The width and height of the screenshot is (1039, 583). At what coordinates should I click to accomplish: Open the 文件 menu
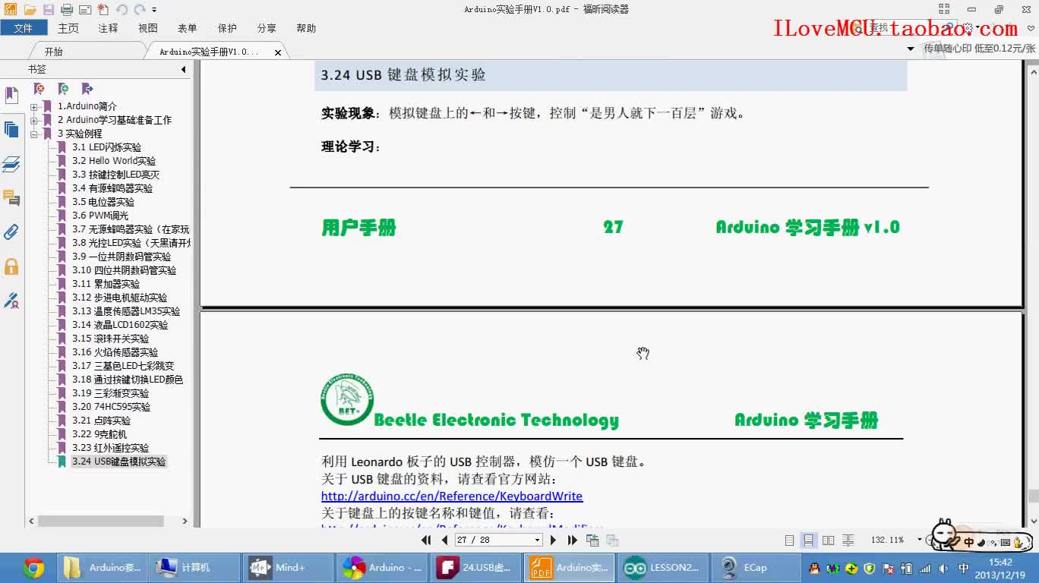(x=24, y=28)
